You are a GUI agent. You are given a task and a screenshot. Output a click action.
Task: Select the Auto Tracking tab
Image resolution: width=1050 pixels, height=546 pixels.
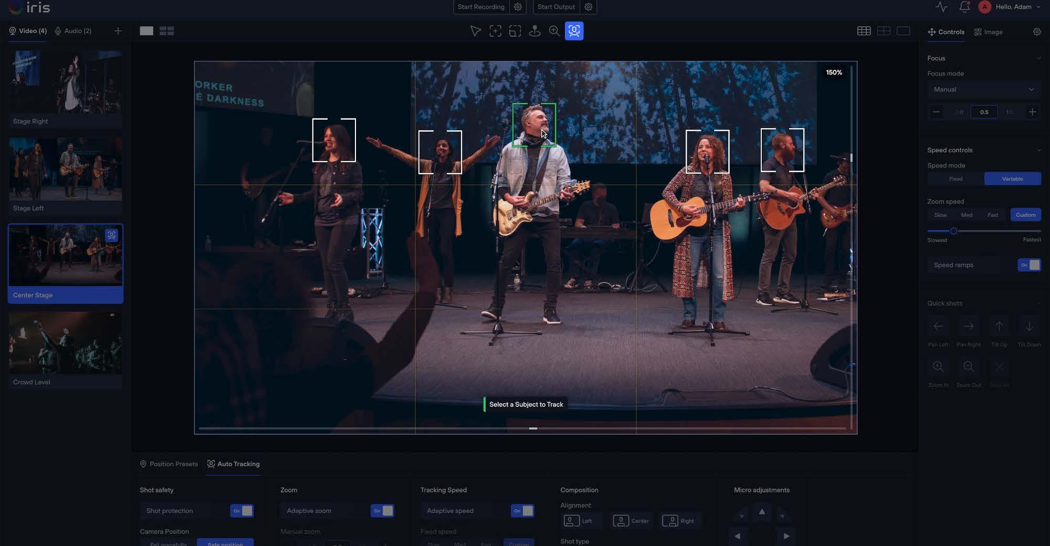(x=233, y=464)
